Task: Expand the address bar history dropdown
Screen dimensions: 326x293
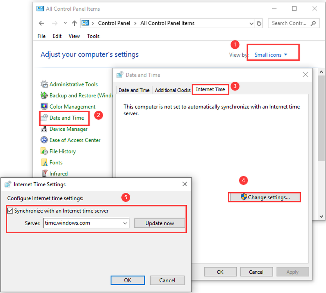Action: coord(251,24)
